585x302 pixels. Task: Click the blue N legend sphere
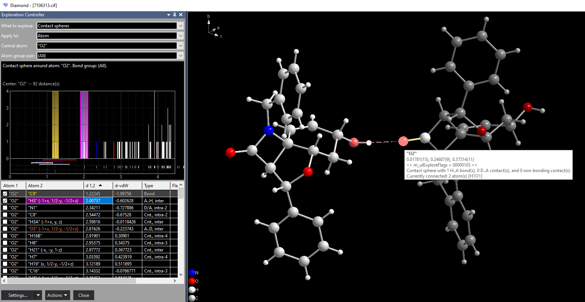(192, 273)
